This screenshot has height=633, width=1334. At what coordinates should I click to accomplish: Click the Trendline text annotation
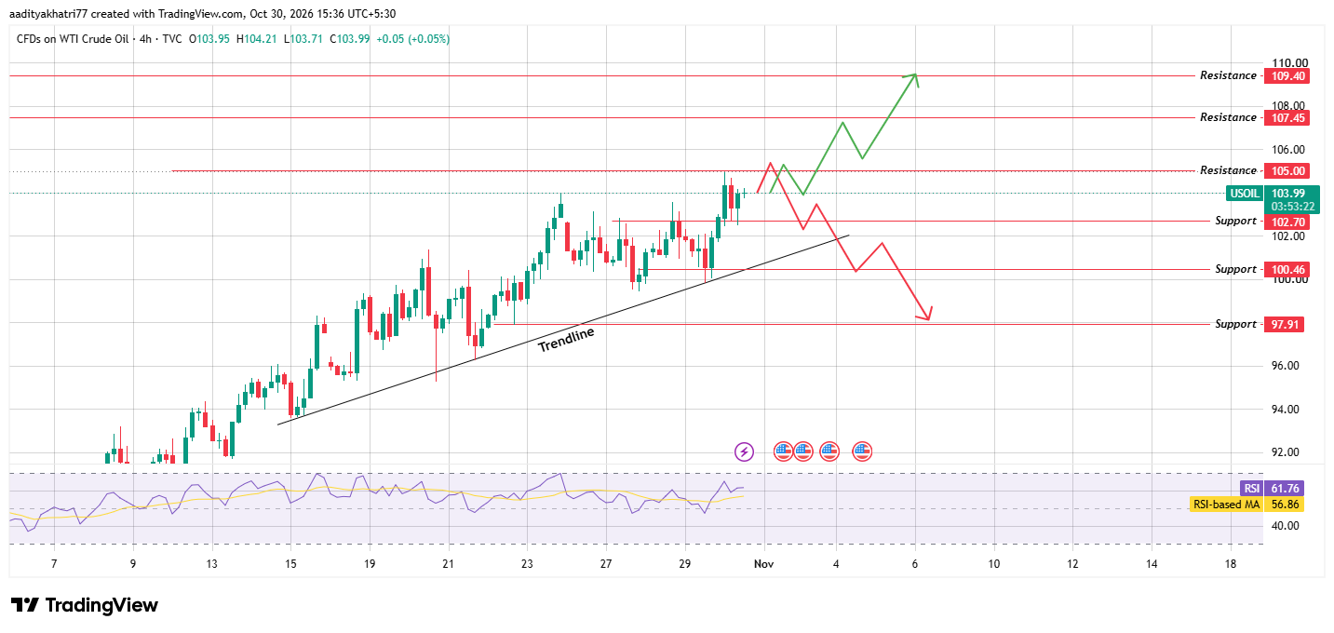pos(566,340)
